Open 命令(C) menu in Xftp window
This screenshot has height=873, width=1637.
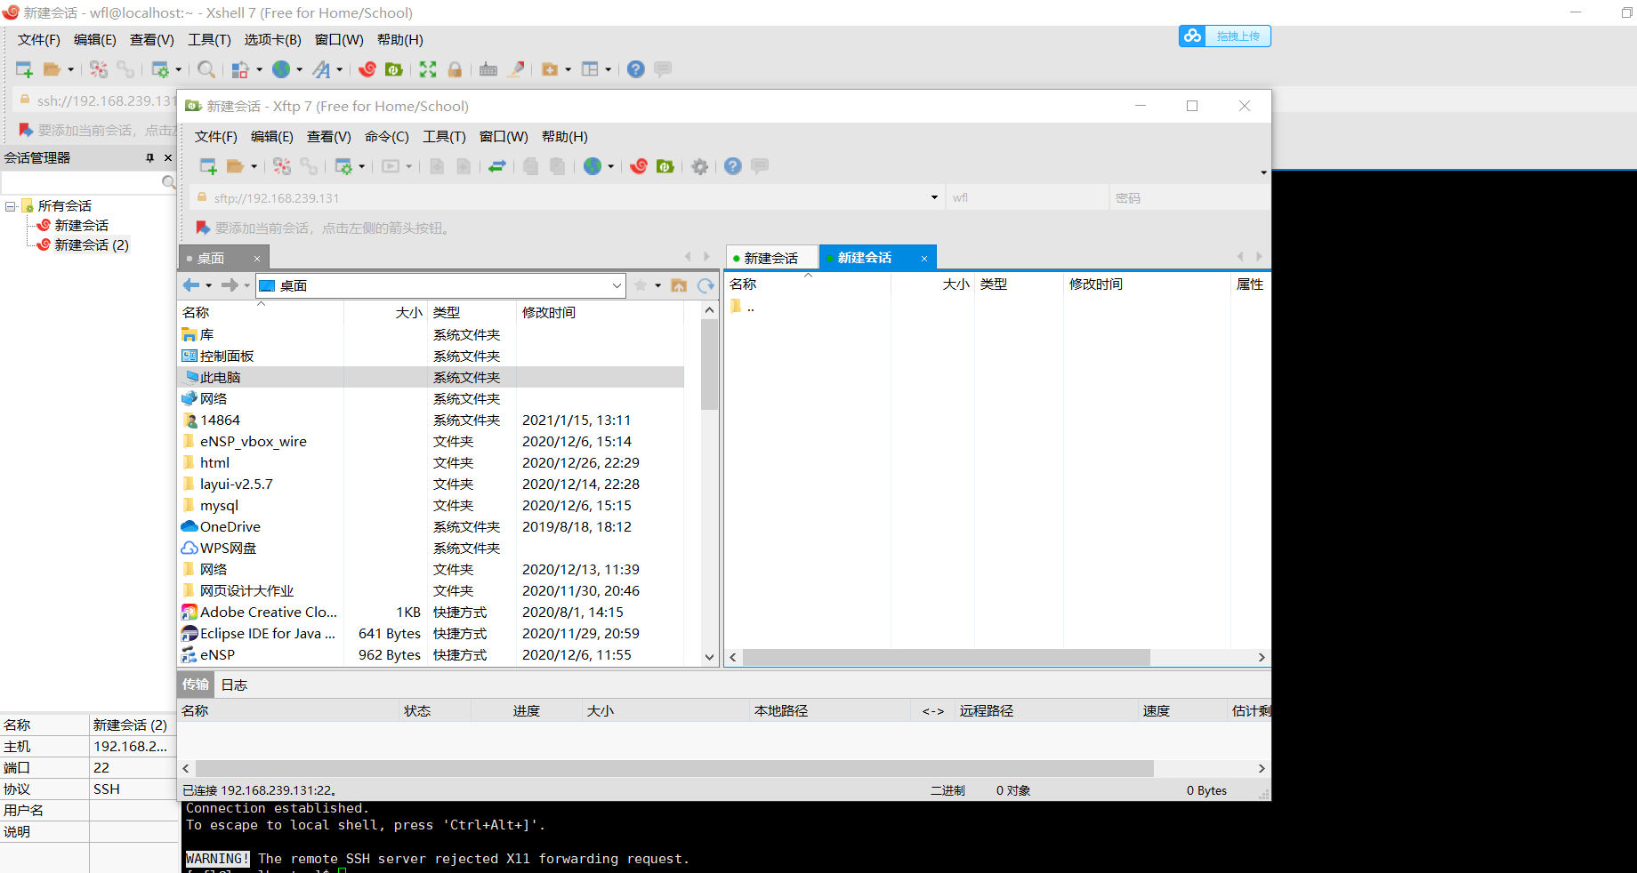pos(386,137)
